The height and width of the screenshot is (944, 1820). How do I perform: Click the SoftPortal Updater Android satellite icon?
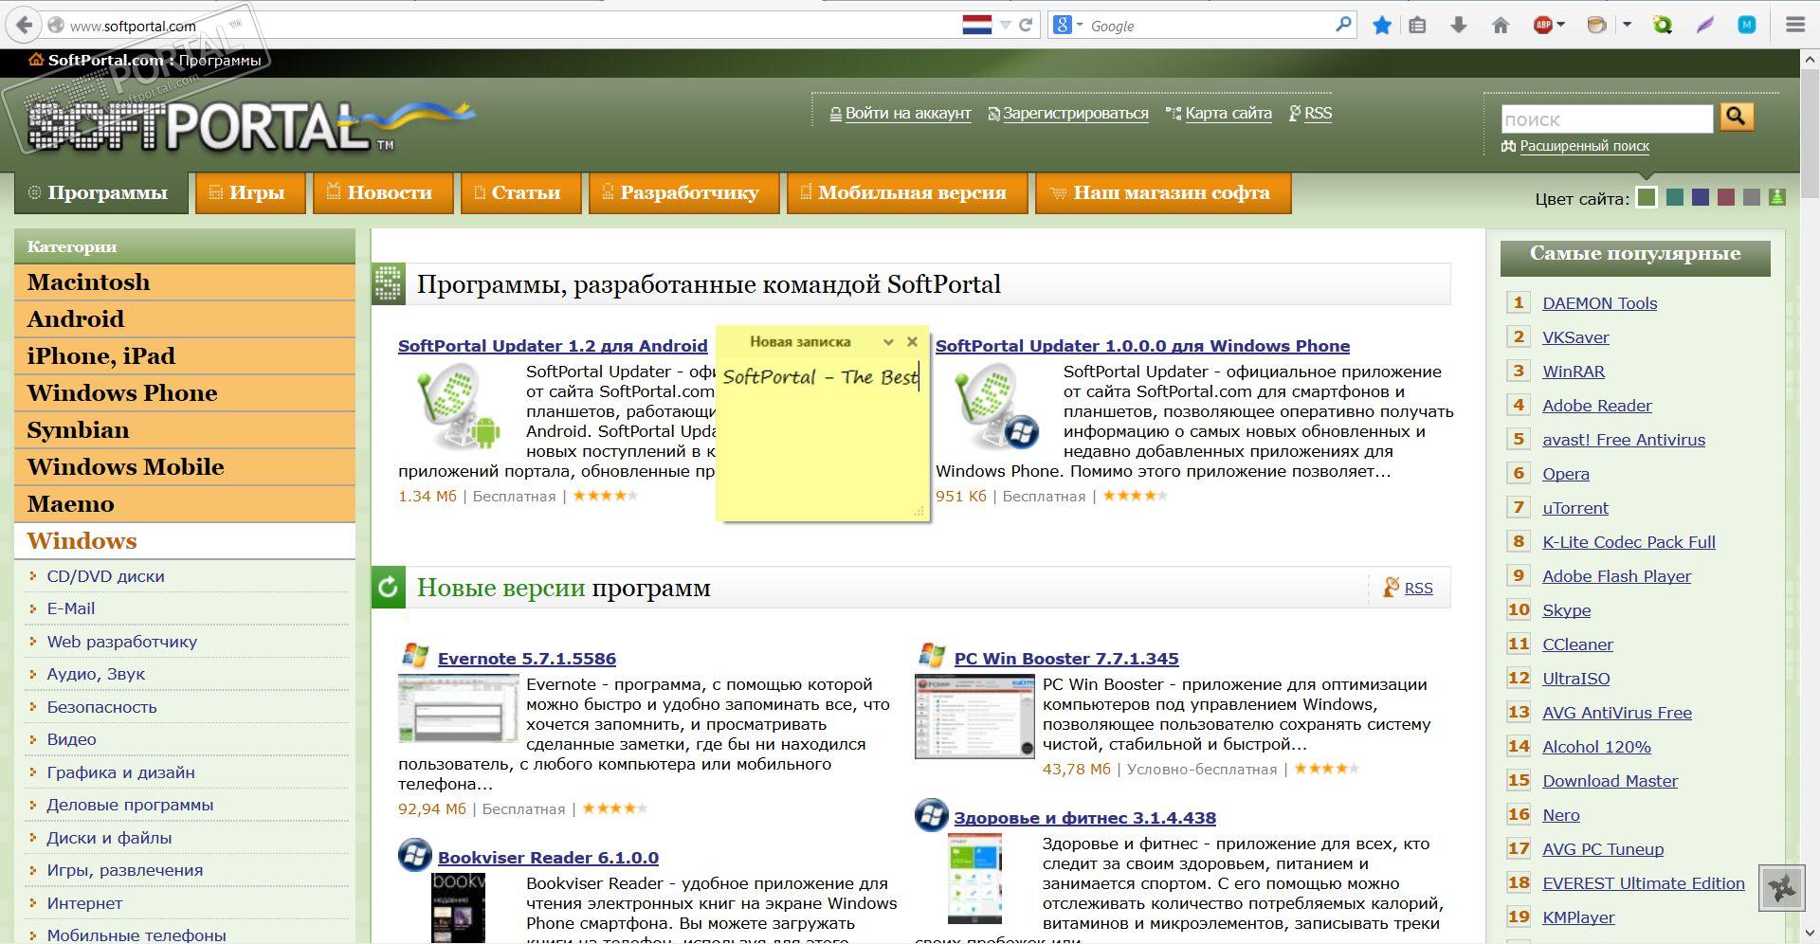[x=459, y=408]
